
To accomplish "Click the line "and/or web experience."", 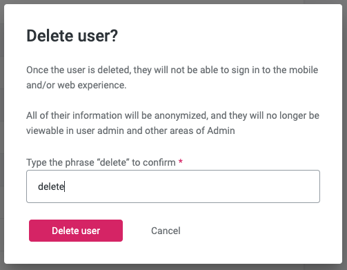I will click(x=77, y=85).
